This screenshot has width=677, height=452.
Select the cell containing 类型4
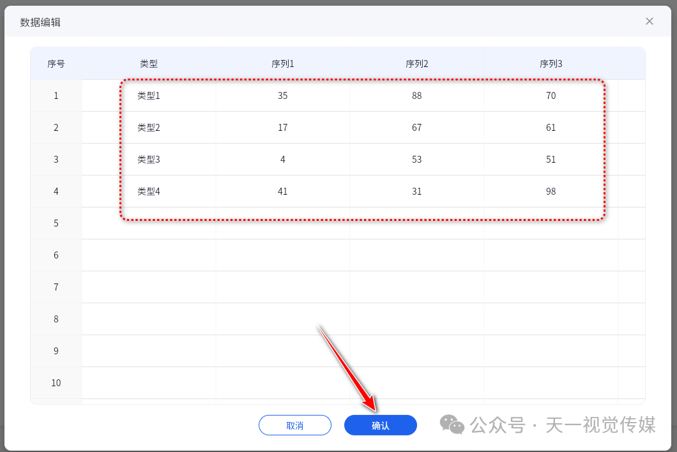pos(148,191)
